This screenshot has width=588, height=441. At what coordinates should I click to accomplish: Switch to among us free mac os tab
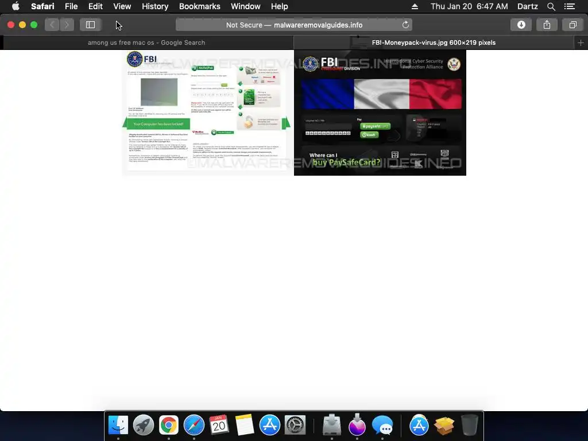(x=146, y=42)
